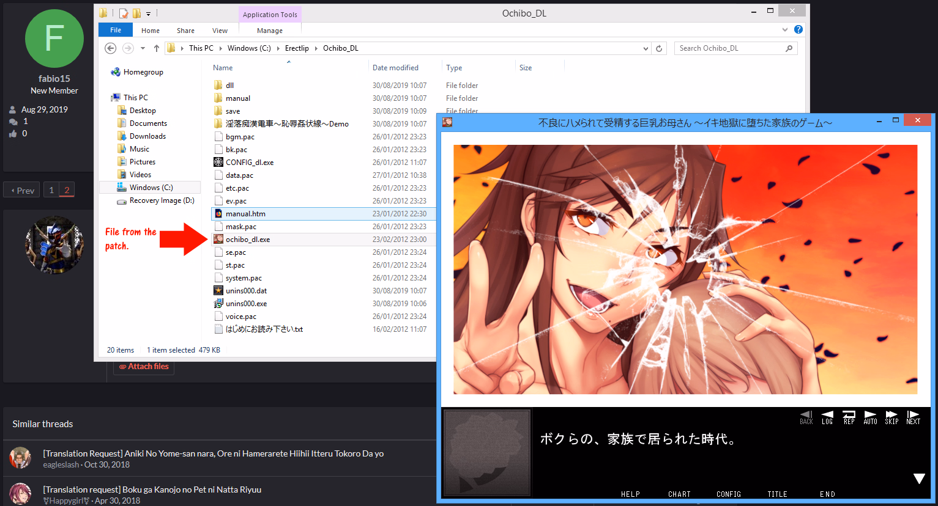Select Recovery Image (D:) drive
The height and width of the screenshot is (506, 938).
tap(155, 200)
